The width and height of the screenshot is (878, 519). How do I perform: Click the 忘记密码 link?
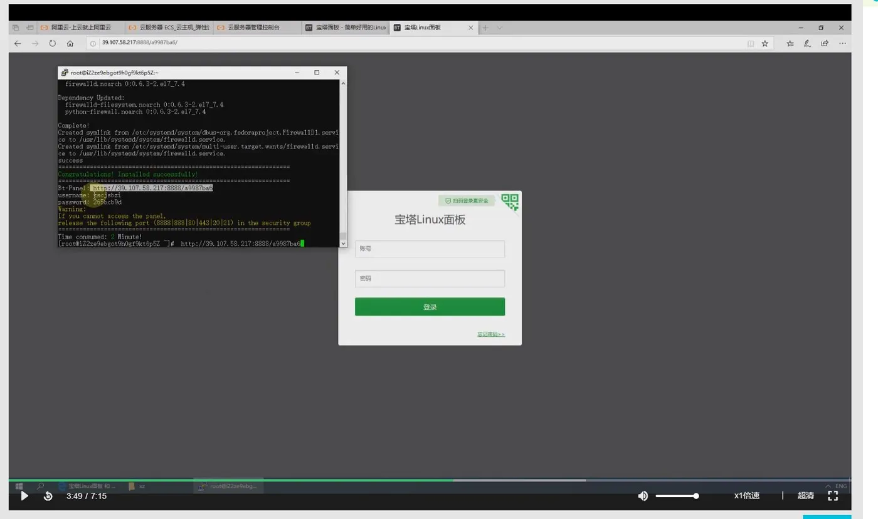pos(490,334)
